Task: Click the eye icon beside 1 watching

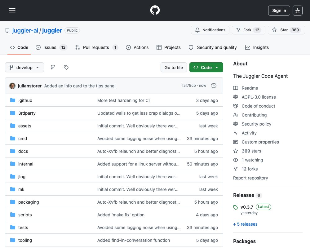Action: (x=236, y=160)
